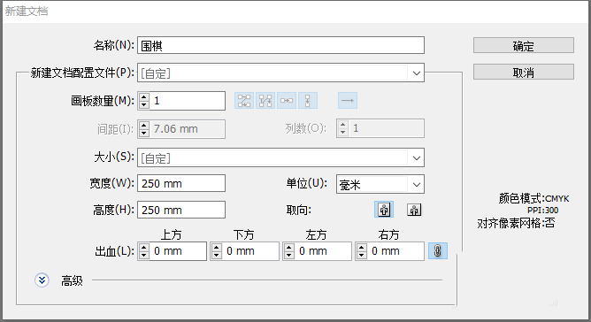Click the 宽度 width input field
The height and width of the screenshot is (322, 591).
tap(181, 183)
